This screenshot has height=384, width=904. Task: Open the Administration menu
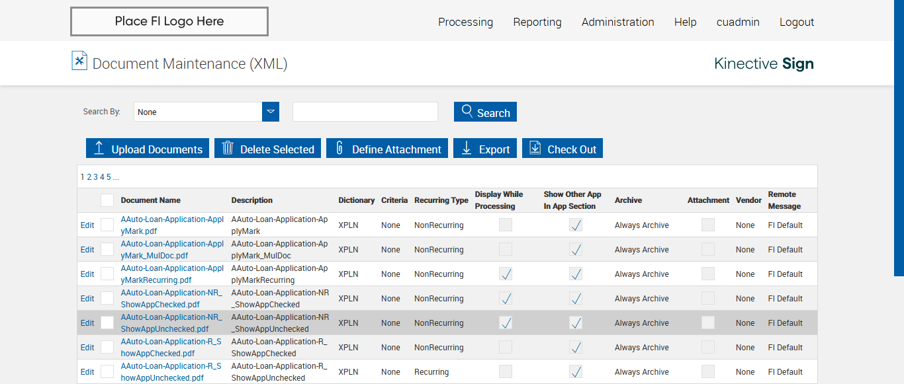coord(617,22)
